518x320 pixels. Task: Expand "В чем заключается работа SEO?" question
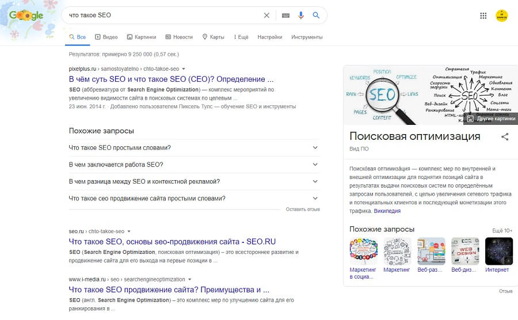coord(315,165)
